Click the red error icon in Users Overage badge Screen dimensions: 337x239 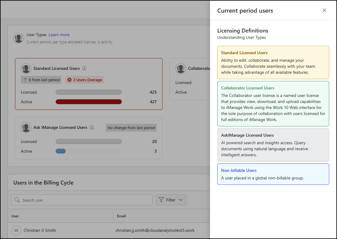(70, 80)
